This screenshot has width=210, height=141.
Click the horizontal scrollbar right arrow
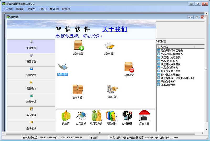coord(203,133)
